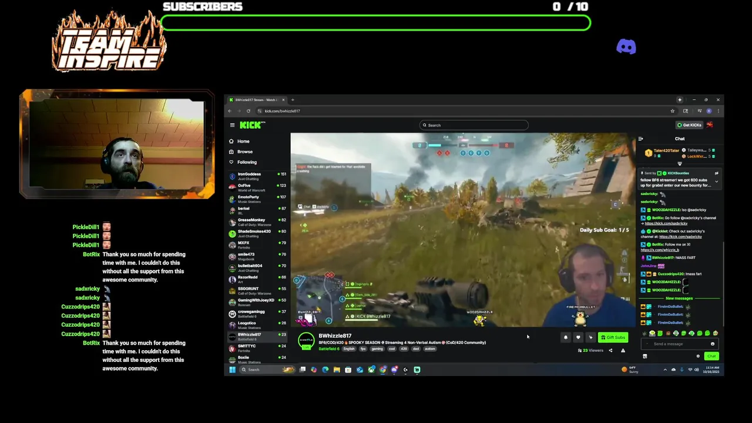Image resolution: width=752 pixels, height=423 pixels.
Task: Open the Kick app taskbar icon
Action: (x=417, y=370)
